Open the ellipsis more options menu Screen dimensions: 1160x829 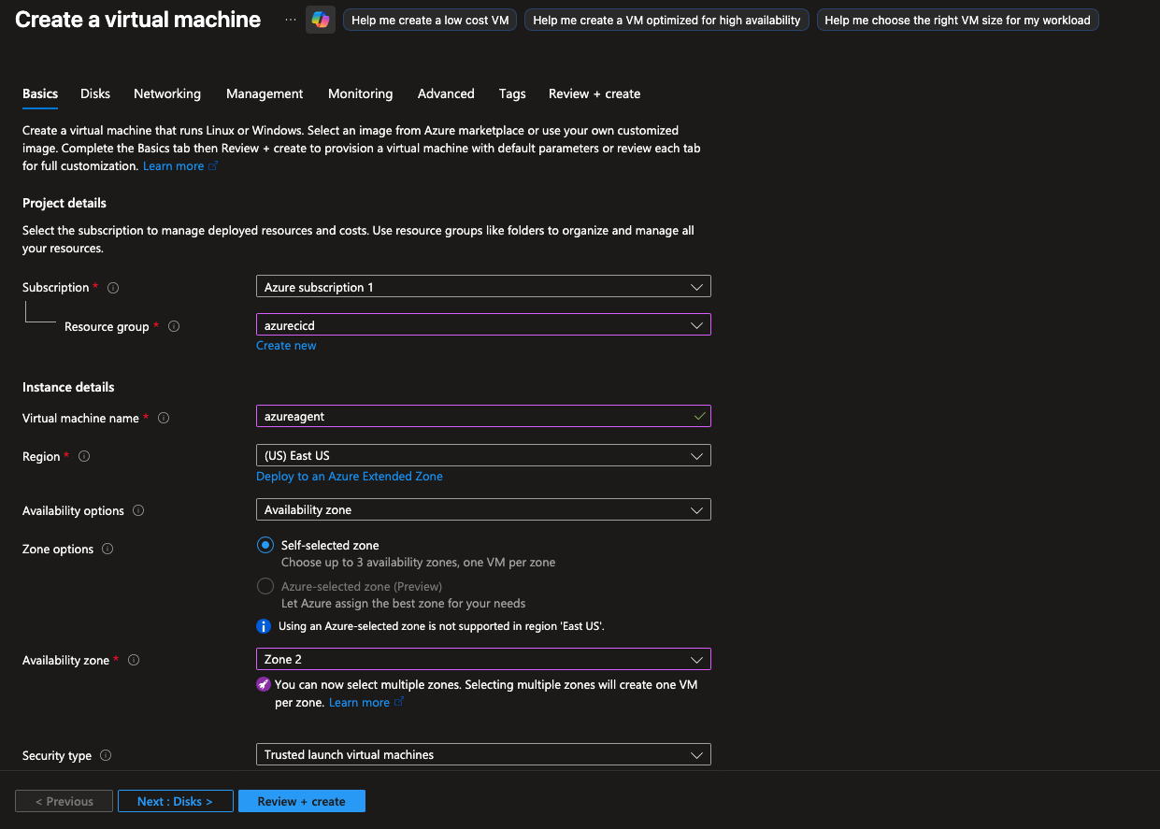pos(290,20)
